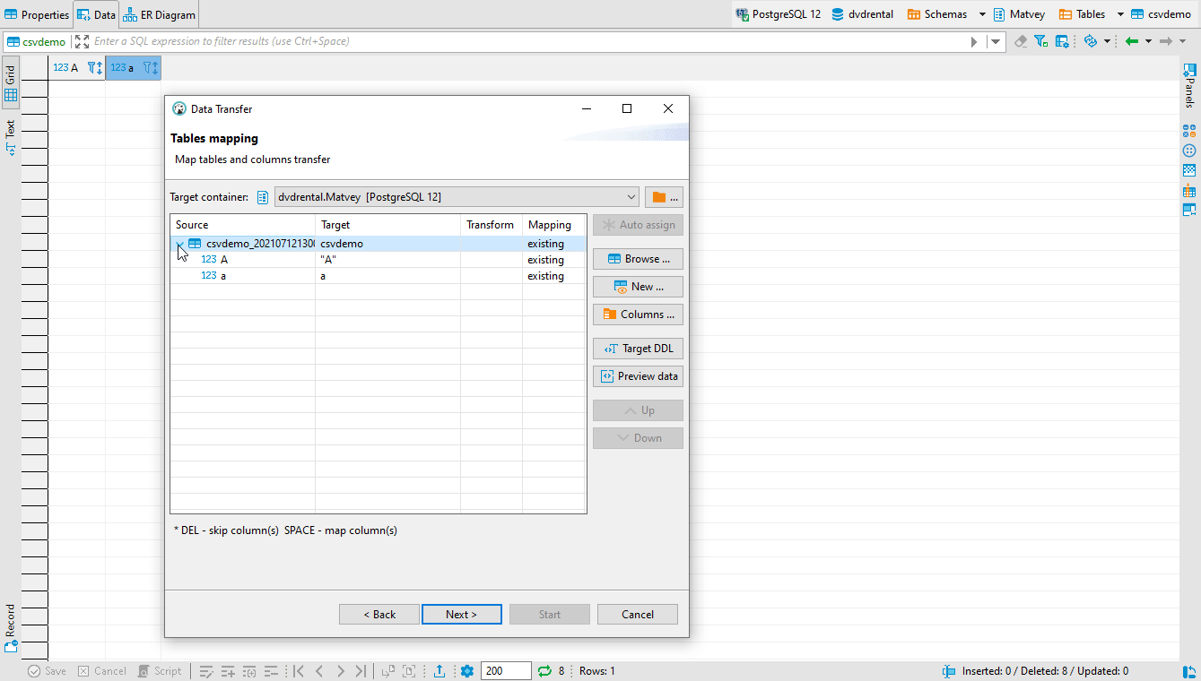
Task: Switch to the ER Diagram tab
Action: coord(159,13)
